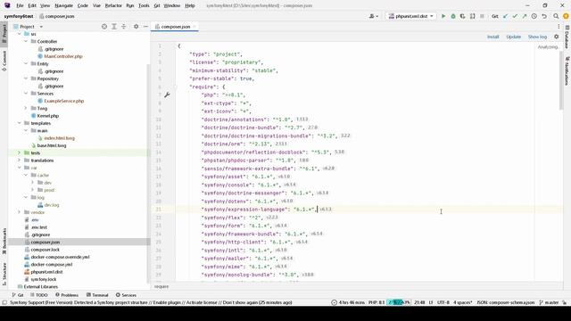The width and height of the screenshot is (571, 321).
Task: Click the wrench gutter icon at line 7
Action: coord(167,95)
